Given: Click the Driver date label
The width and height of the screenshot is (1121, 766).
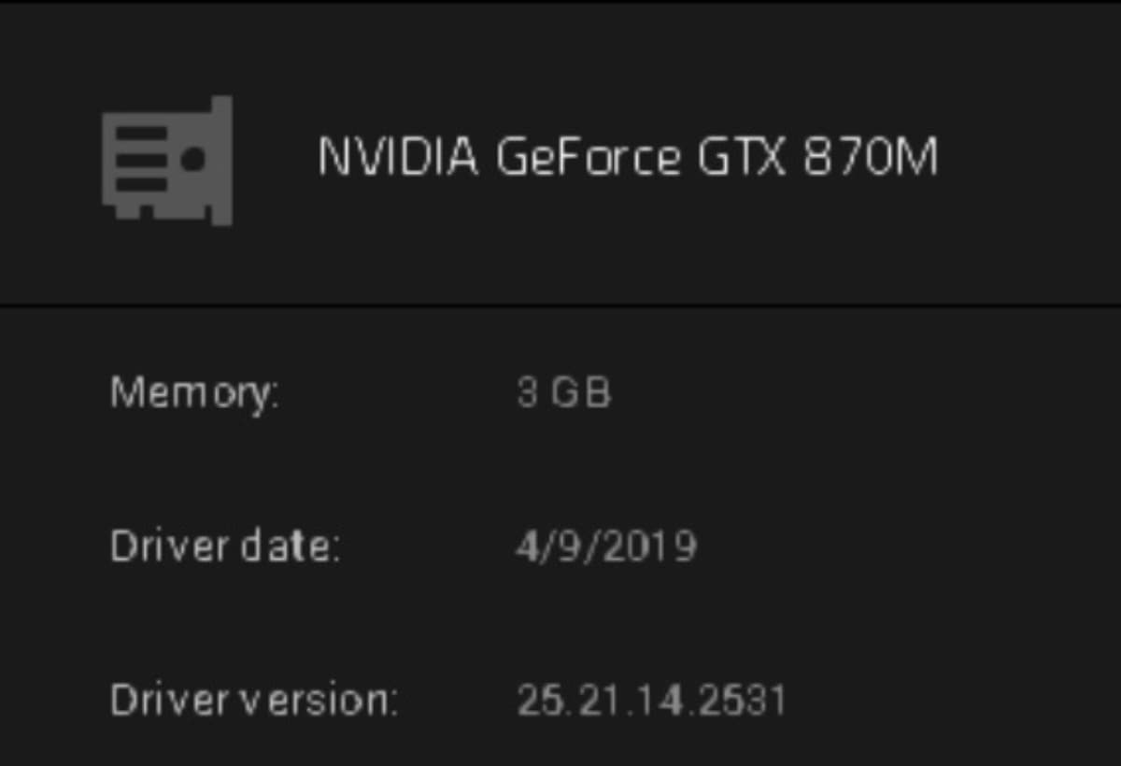Looking at the screenshot, I should tap(224, 546).
